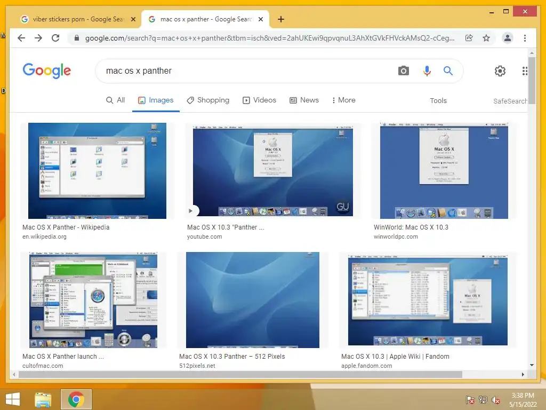546x410 pixels.
Task: Open the cultofmac Panther launch thumbnail
Action: coord(93,300)
